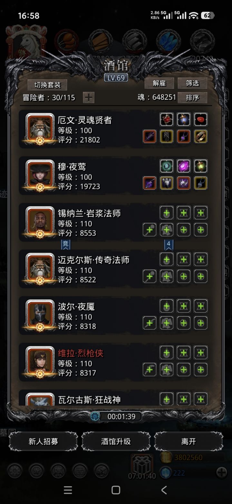This screenshot has width=232, height=504.
Task: Add a ring to 波尔·夜魇's last slot
Action: point(200,323)
